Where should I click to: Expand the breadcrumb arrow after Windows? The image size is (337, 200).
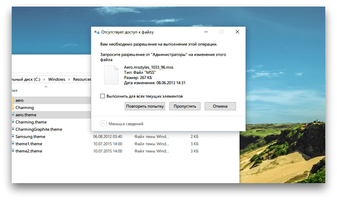pyautogui.click(x=69, y=79)
